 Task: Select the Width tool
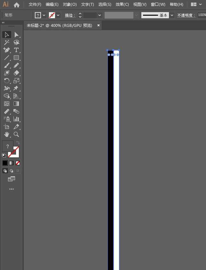7,88
